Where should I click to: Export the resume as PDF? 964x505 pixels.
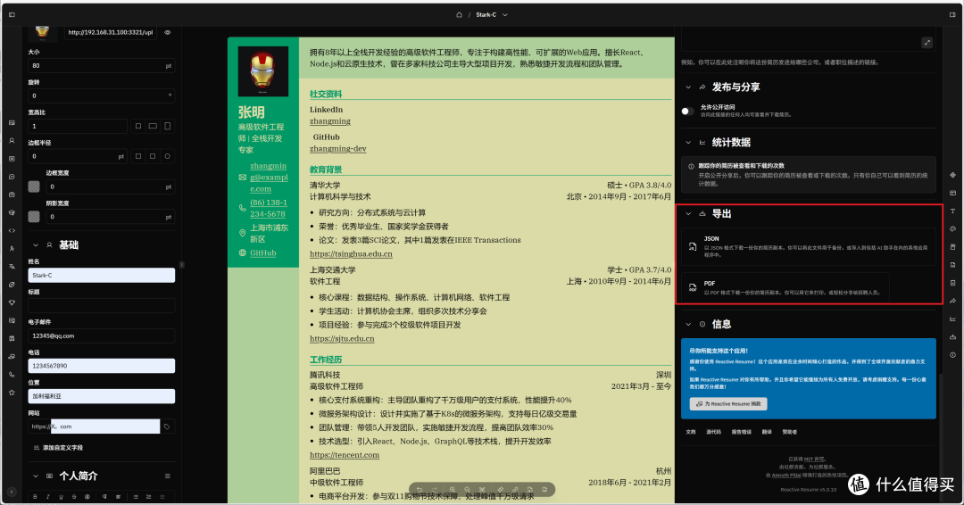point(785,287)
